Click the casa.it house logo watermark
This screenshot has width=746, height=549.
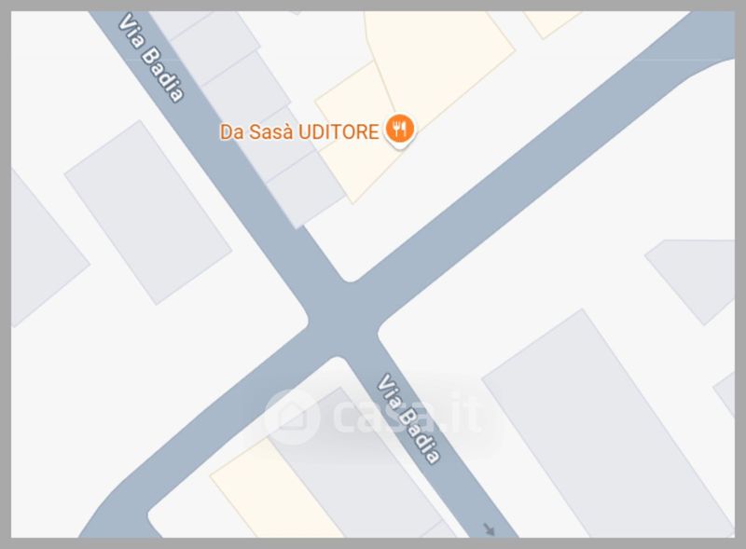point(292,417)
